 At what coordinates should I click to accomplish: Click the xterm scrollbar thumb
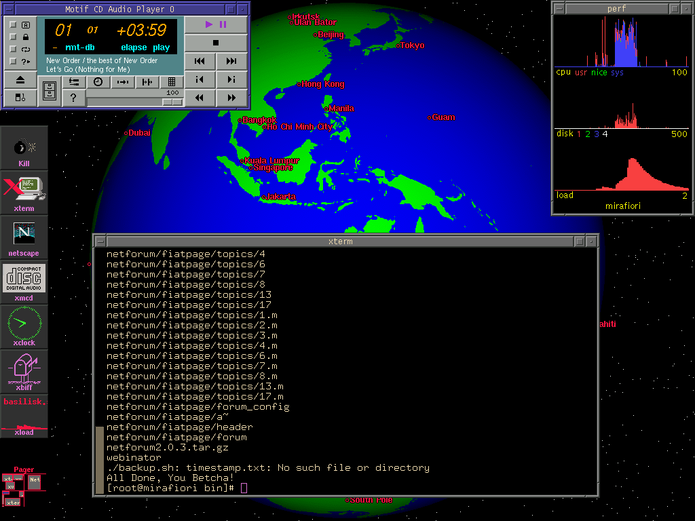(100, 461)
